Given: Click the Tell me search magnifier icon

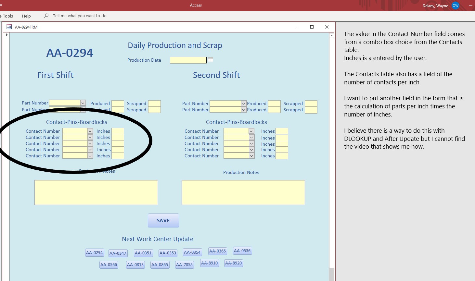Looking at the screenshot, I should point(46,16).
